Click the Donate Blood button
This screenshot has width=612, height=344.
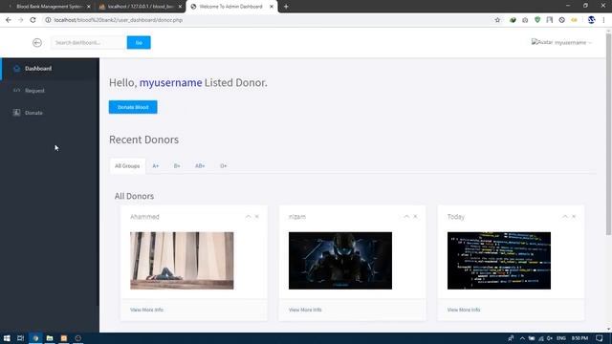(133, 107)
